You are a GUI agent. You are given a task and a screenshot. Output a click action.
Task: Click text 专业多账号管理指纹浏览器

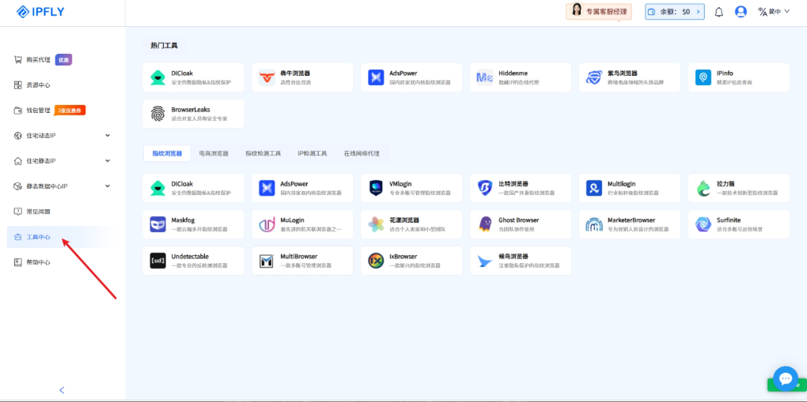(420, 193)
